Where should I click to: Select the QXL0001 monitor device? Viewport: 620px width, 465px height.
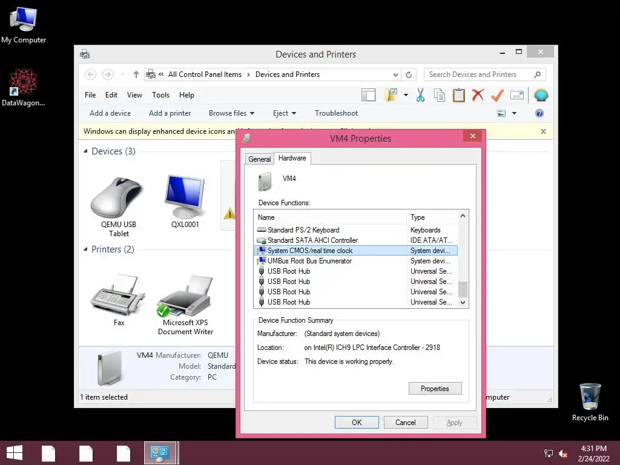pyautogui.click(x=185, y=202)
